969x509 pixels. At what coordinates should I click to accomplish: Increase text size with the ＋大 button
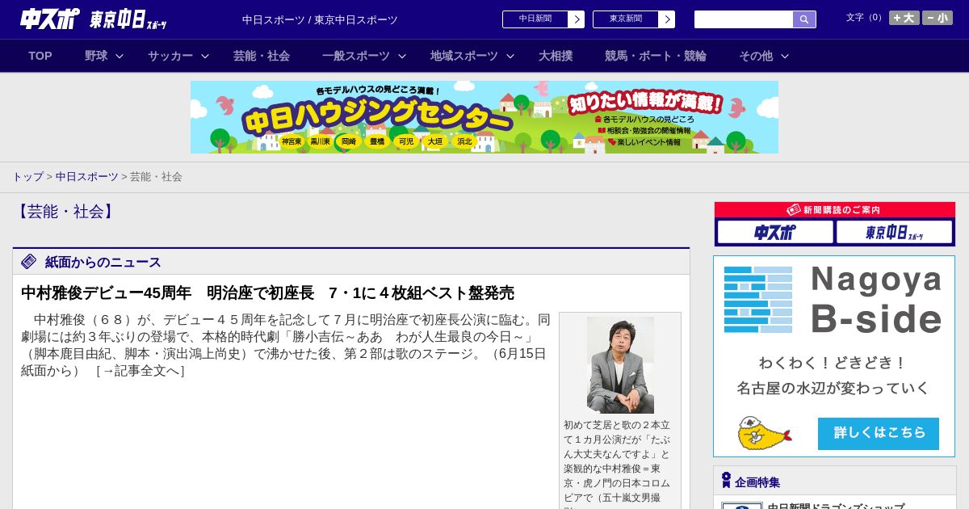[904, 18]
